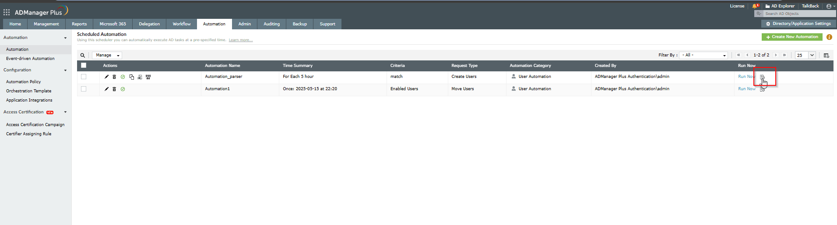Tick the checkbox for Automation_parser row
The image size is (837, 225).
click(84, 77)
